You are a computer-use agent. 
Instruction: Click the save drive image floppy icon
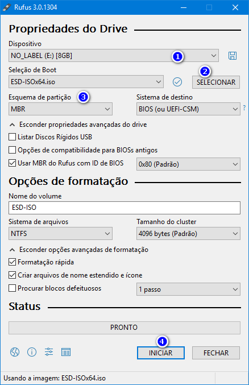[x=233, y=56]
